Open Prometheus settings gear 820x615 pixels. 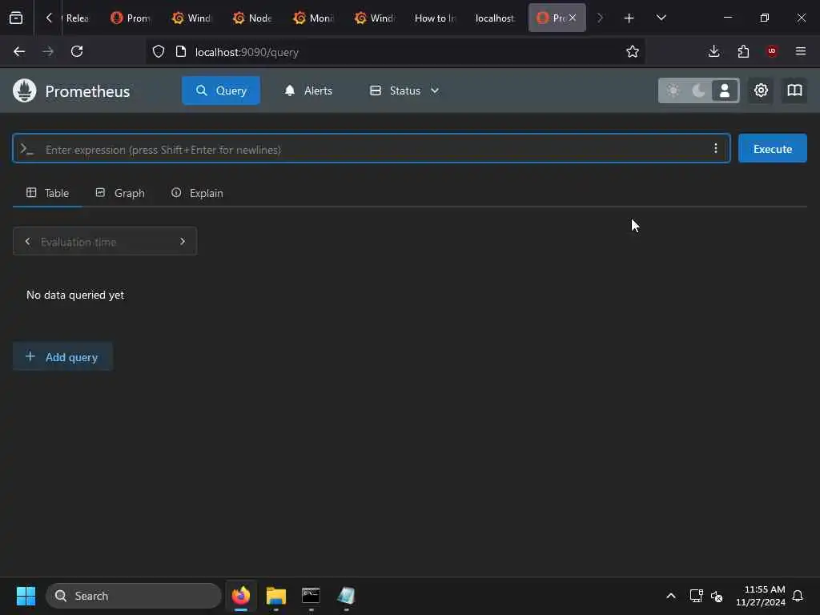(x=761, y=90)
